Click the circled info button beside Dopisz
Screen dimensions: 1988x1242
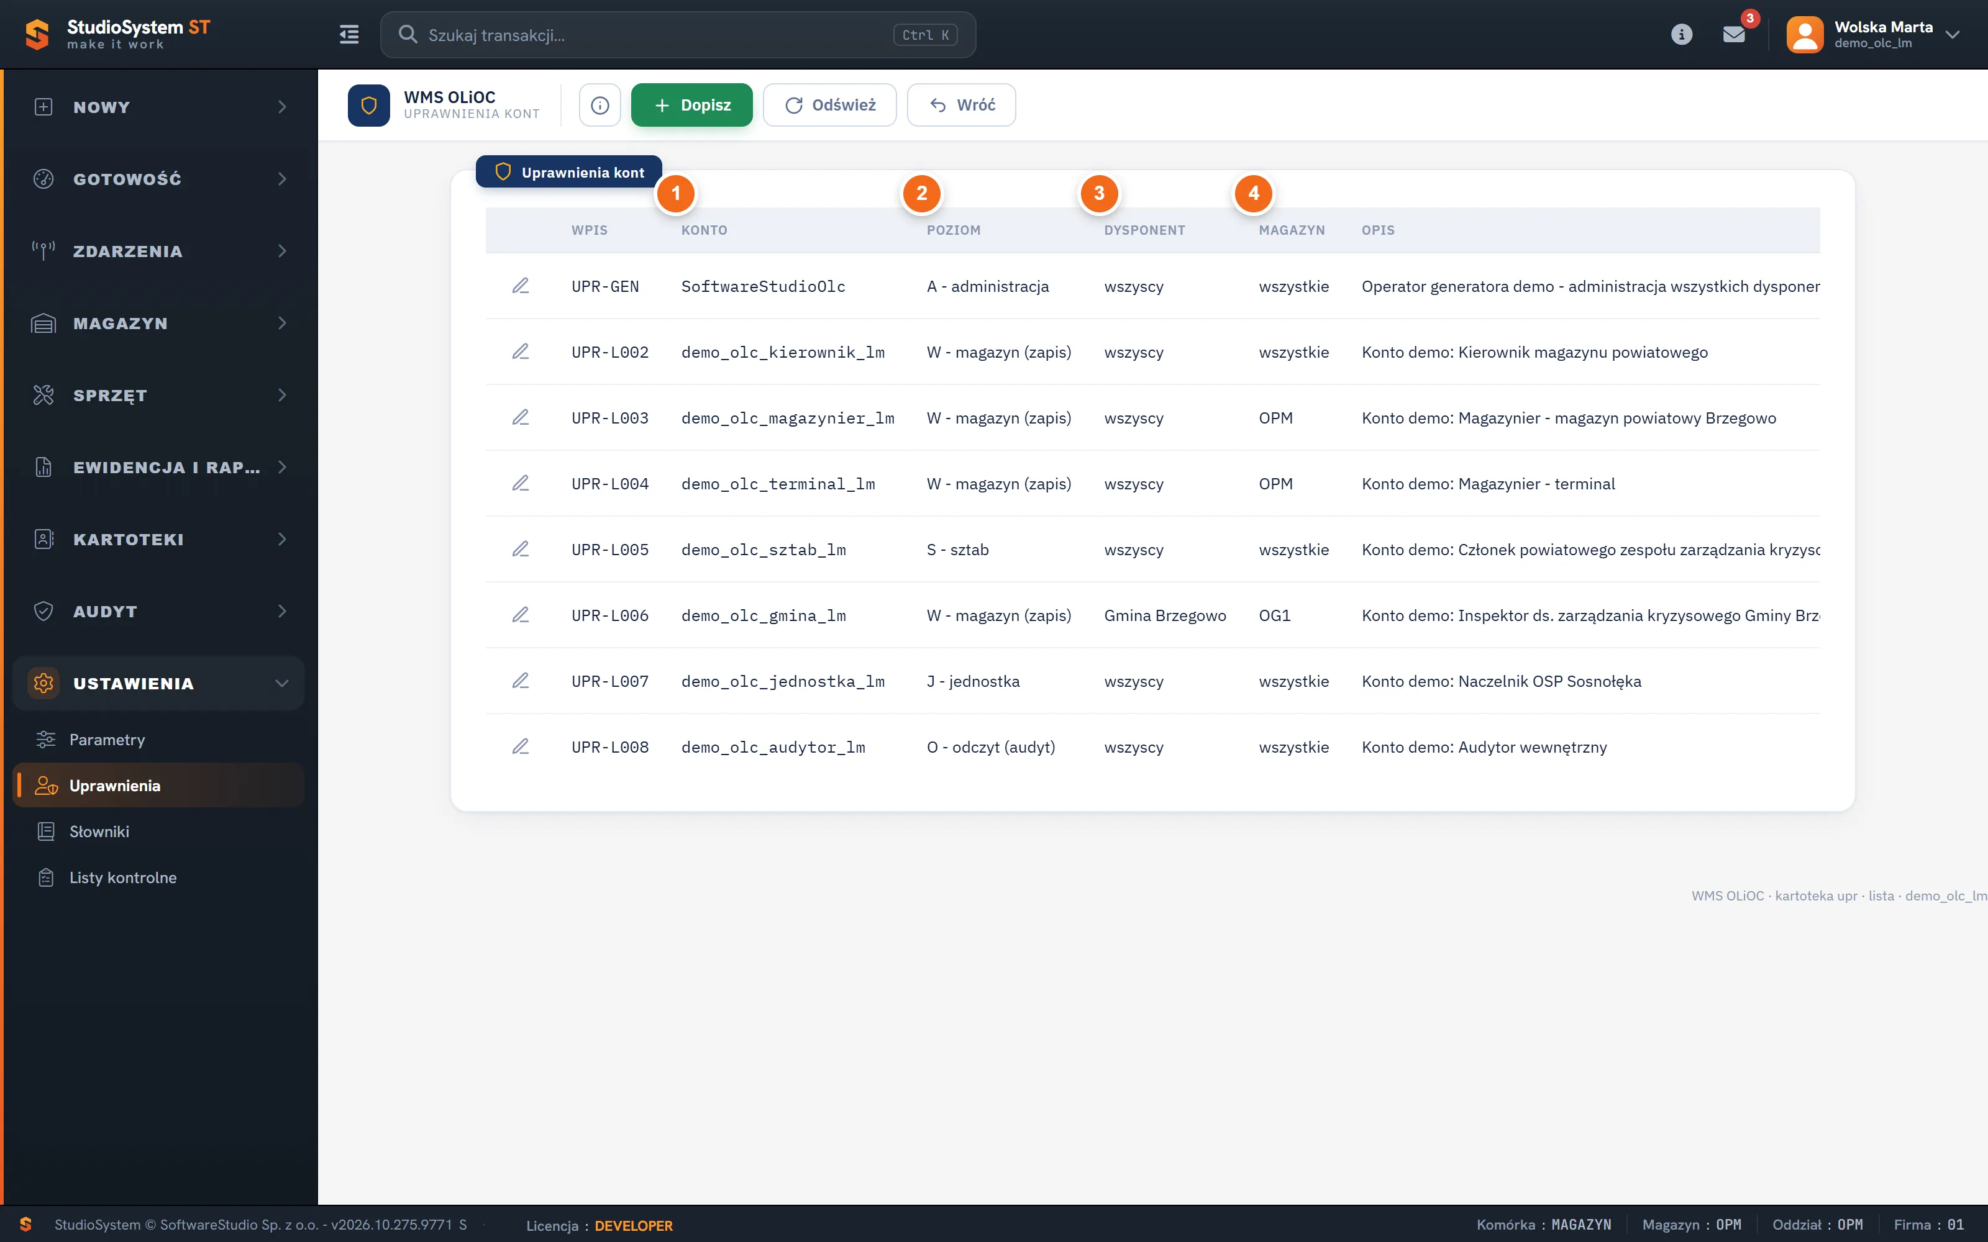(x=600, y=105)
